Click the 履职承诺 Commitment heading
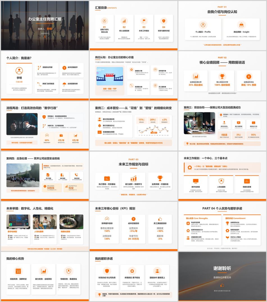The image size is (267, 302). point(235,218)
